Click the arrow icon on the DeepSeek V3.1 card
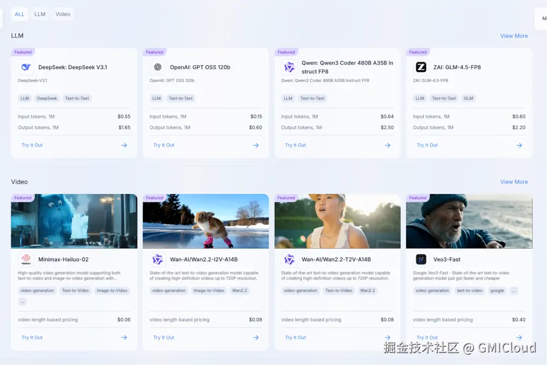Viewport: 547px width, 365px height. tap(124, 145)
